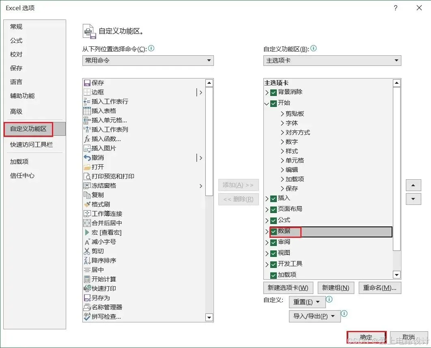Select the Insert Table (插入表格) icon

pos(87,111)
